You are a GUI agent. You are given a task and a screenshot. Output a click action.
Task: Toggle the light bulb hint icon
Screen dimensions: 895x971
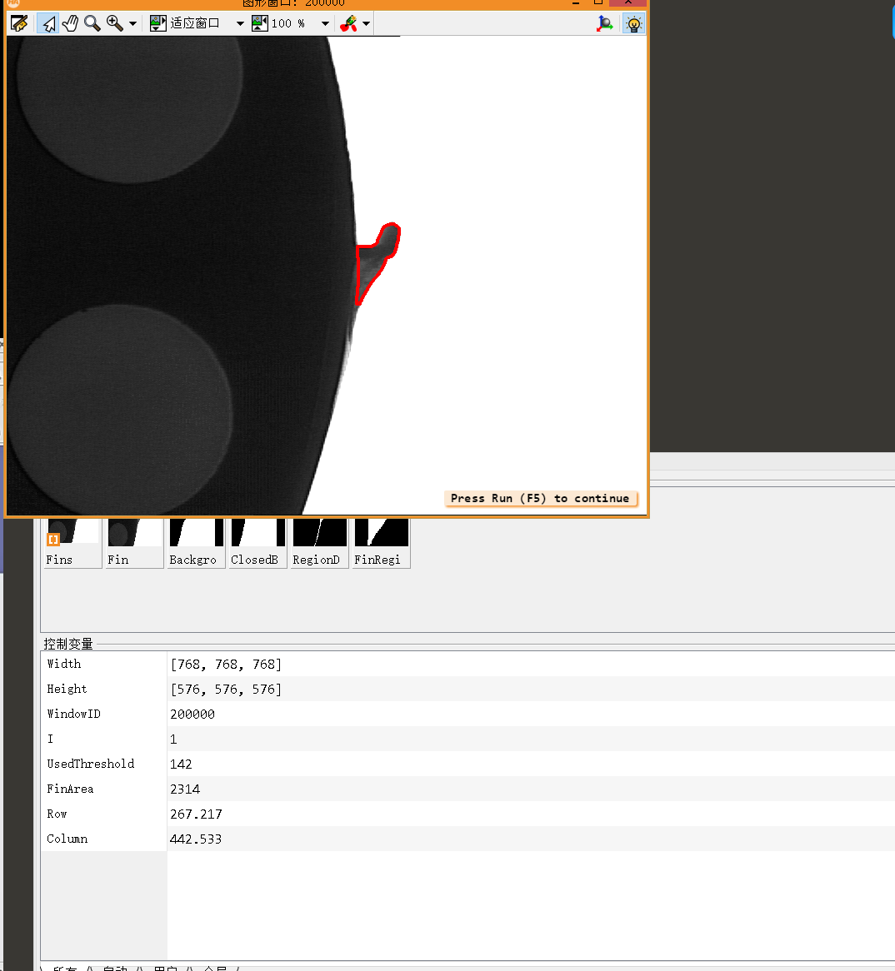click(x=633, y=23)
